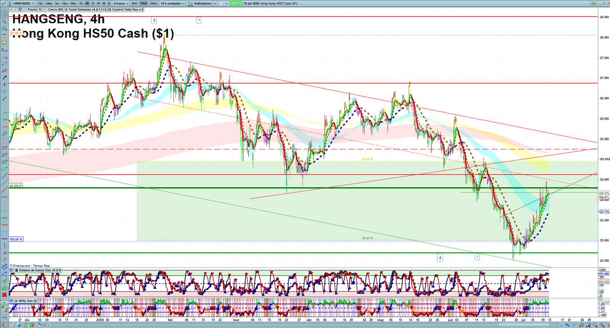Select the Monthly M timeframe
Image resolution: width=610 pixels, height=328 pixels.
point(104,3)
